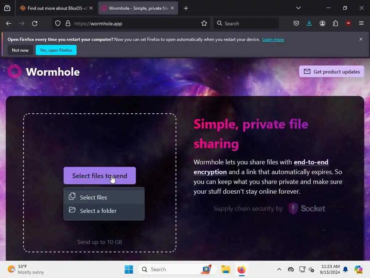Switch to the BlissOS tab
Viewport: 370px width, 278px height.
click(x=56, y=8)
